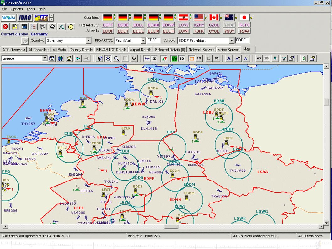332x249 pixels.
Task: Open the Options menu
Action: coord(17,9)
